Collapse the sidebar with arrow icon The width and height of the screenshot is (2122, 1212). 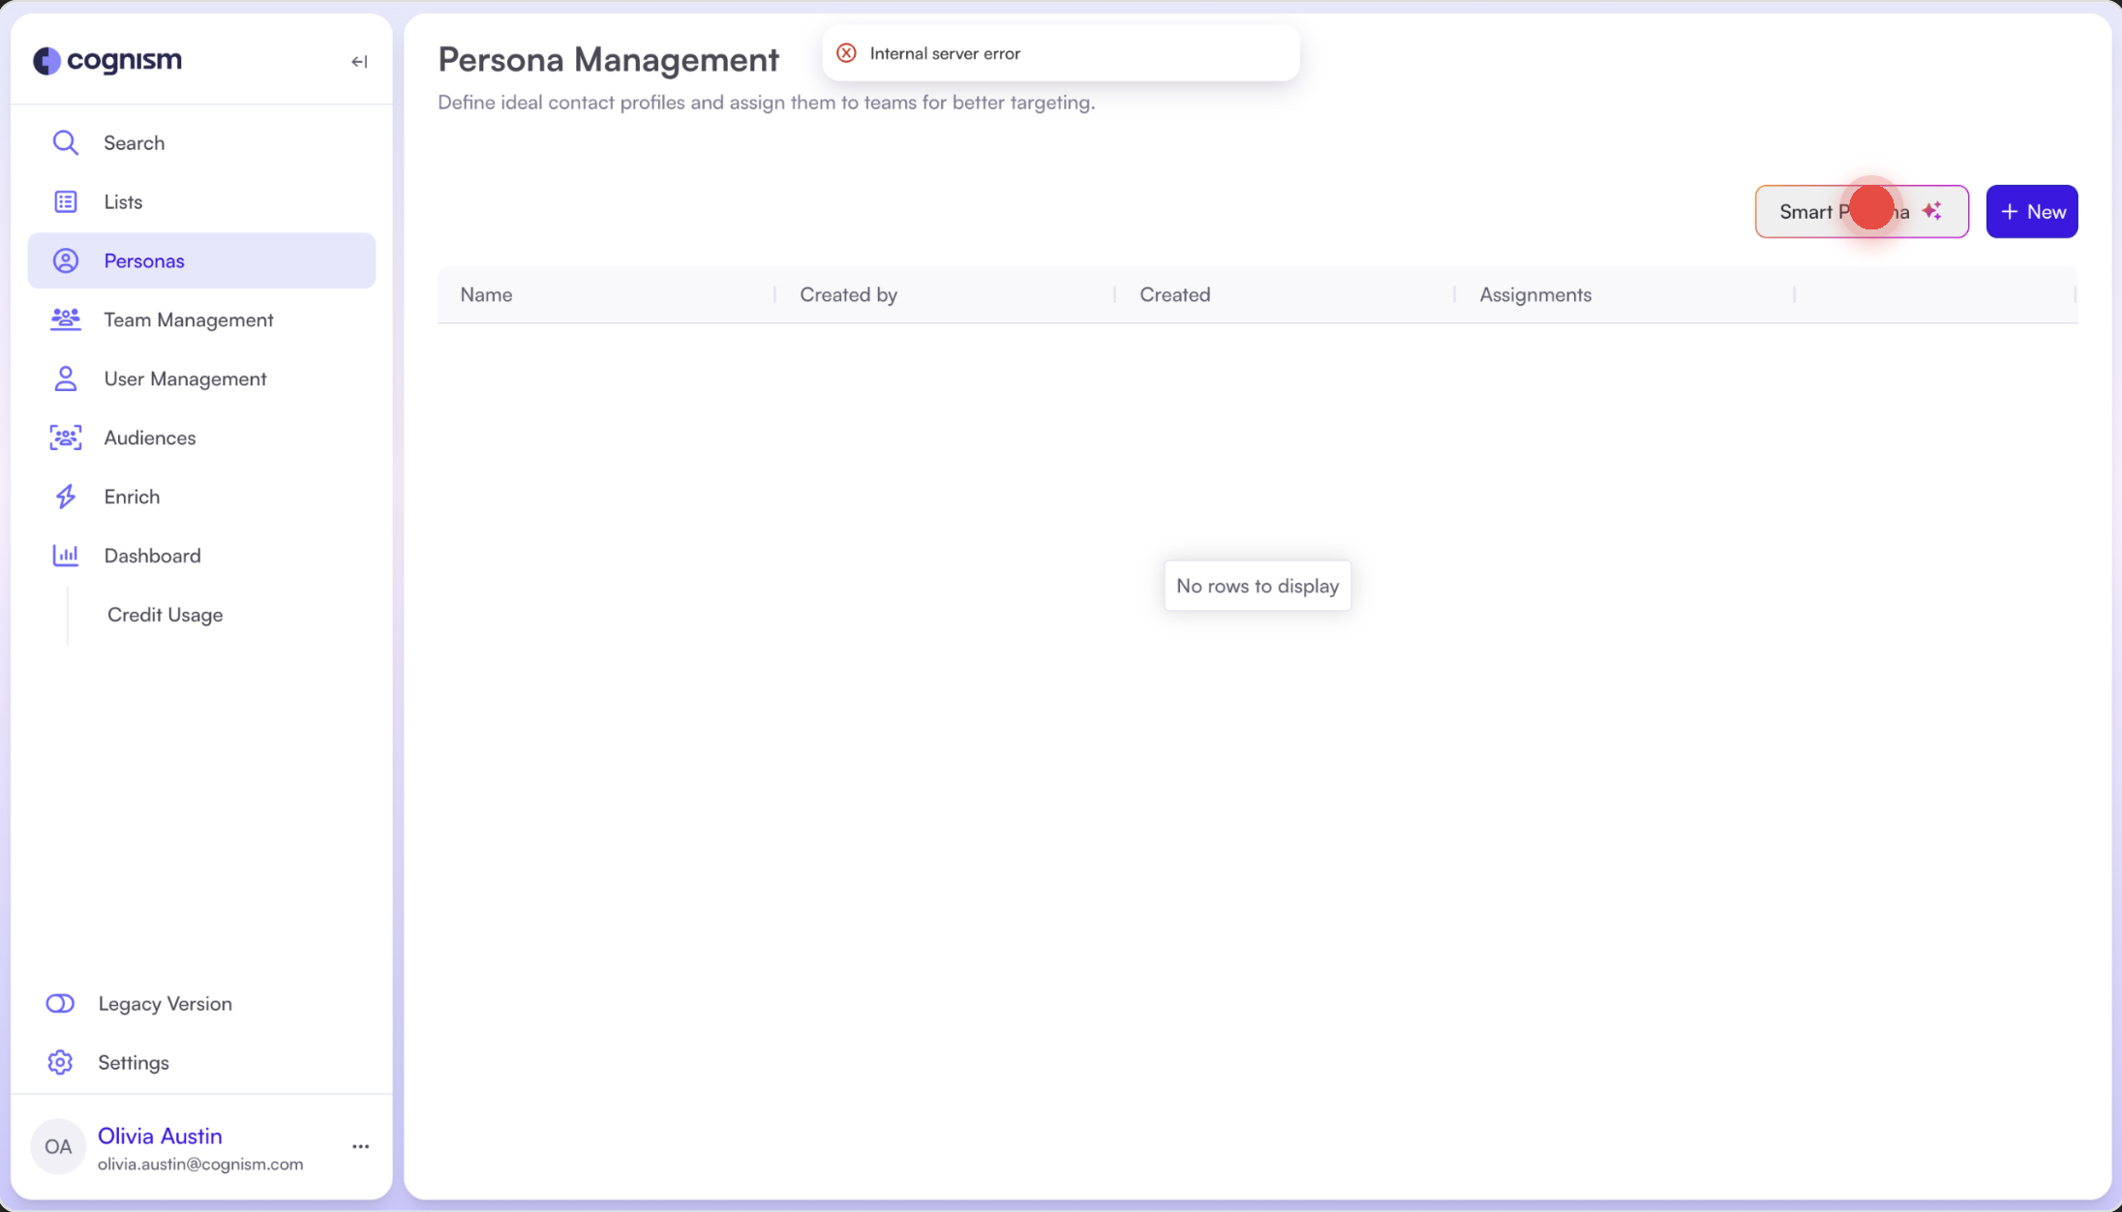pos(359,62)
